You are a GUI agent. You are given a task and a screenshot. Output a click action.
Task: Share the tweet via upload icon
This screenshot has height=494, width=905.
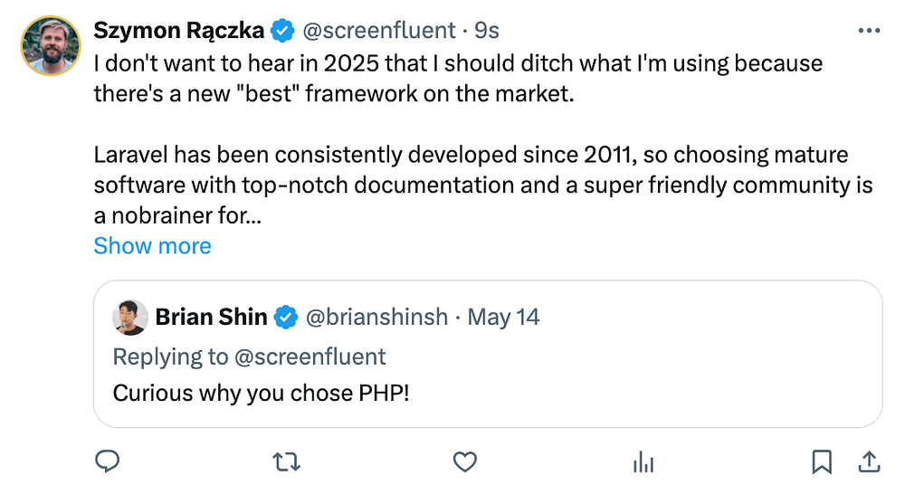(868, 462)
